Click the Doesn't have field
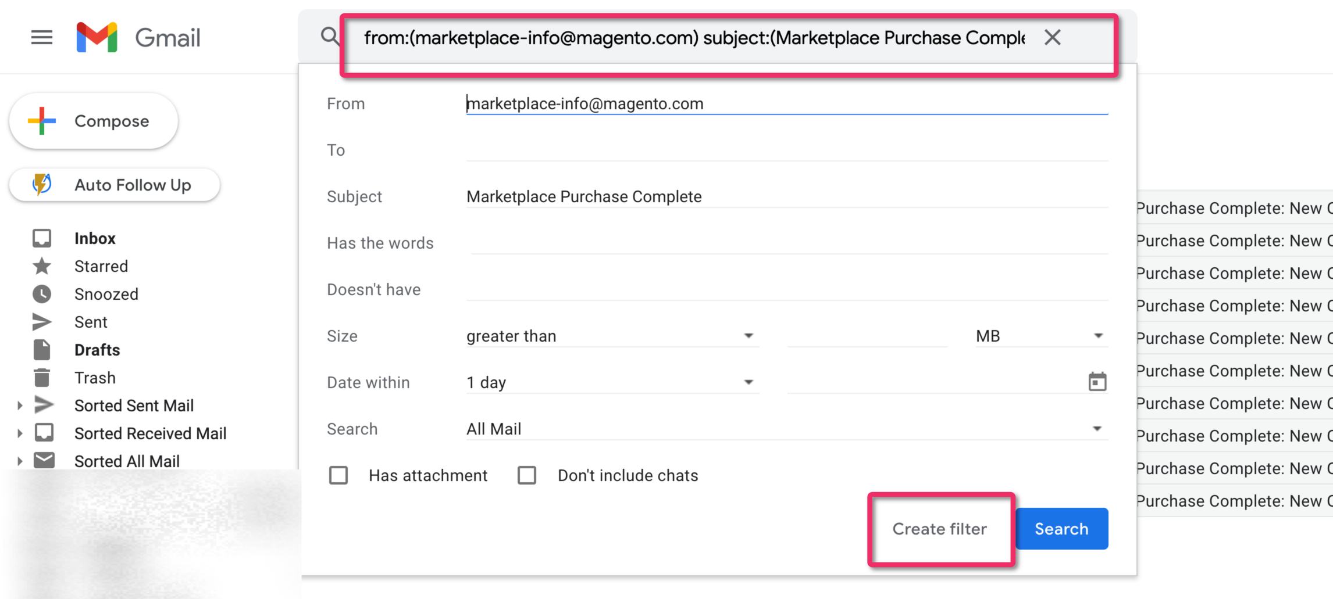This screenshot has width=1333, height=599. (x=787, y=289)
